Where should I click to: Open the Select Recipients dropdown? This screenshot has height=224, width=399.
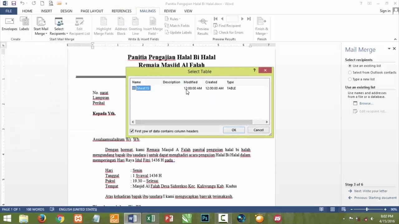(59, 26)
